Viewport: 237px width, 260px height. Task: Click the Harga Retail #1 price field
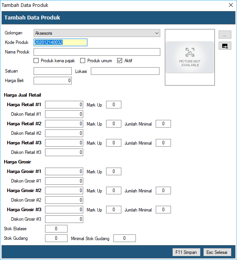pos(64,105)
